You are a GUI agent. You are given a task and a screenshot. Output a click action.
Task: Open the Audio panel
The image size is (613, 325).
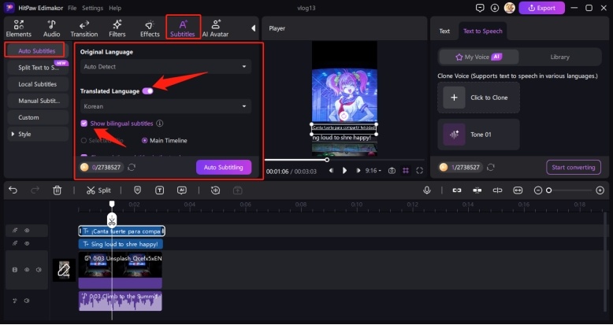pyautogui.click(x=51, y=28)
